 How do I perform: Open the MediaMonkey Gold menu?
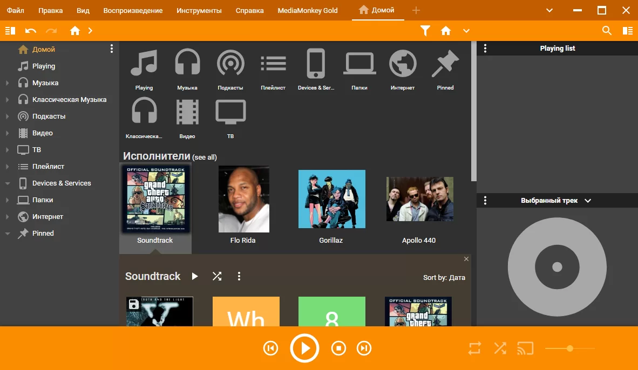click(x=308, y=10)
